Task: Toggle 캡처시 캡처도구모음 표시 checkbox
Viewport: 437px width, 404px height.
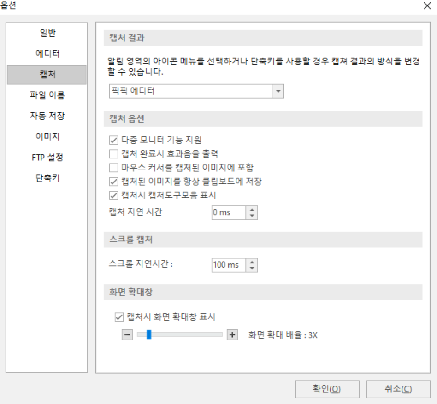Action: click(113, 195)
